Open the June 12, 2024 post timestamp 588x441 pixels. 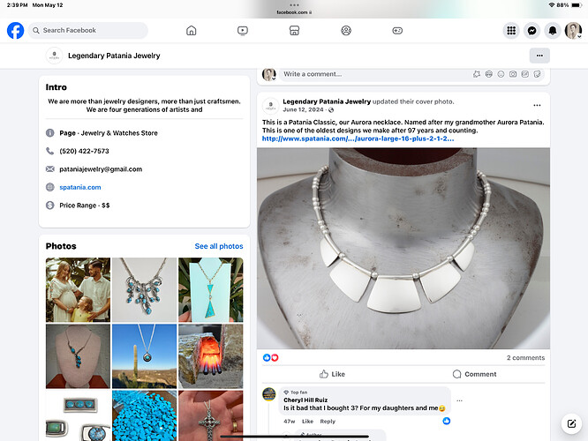[303, 109]
